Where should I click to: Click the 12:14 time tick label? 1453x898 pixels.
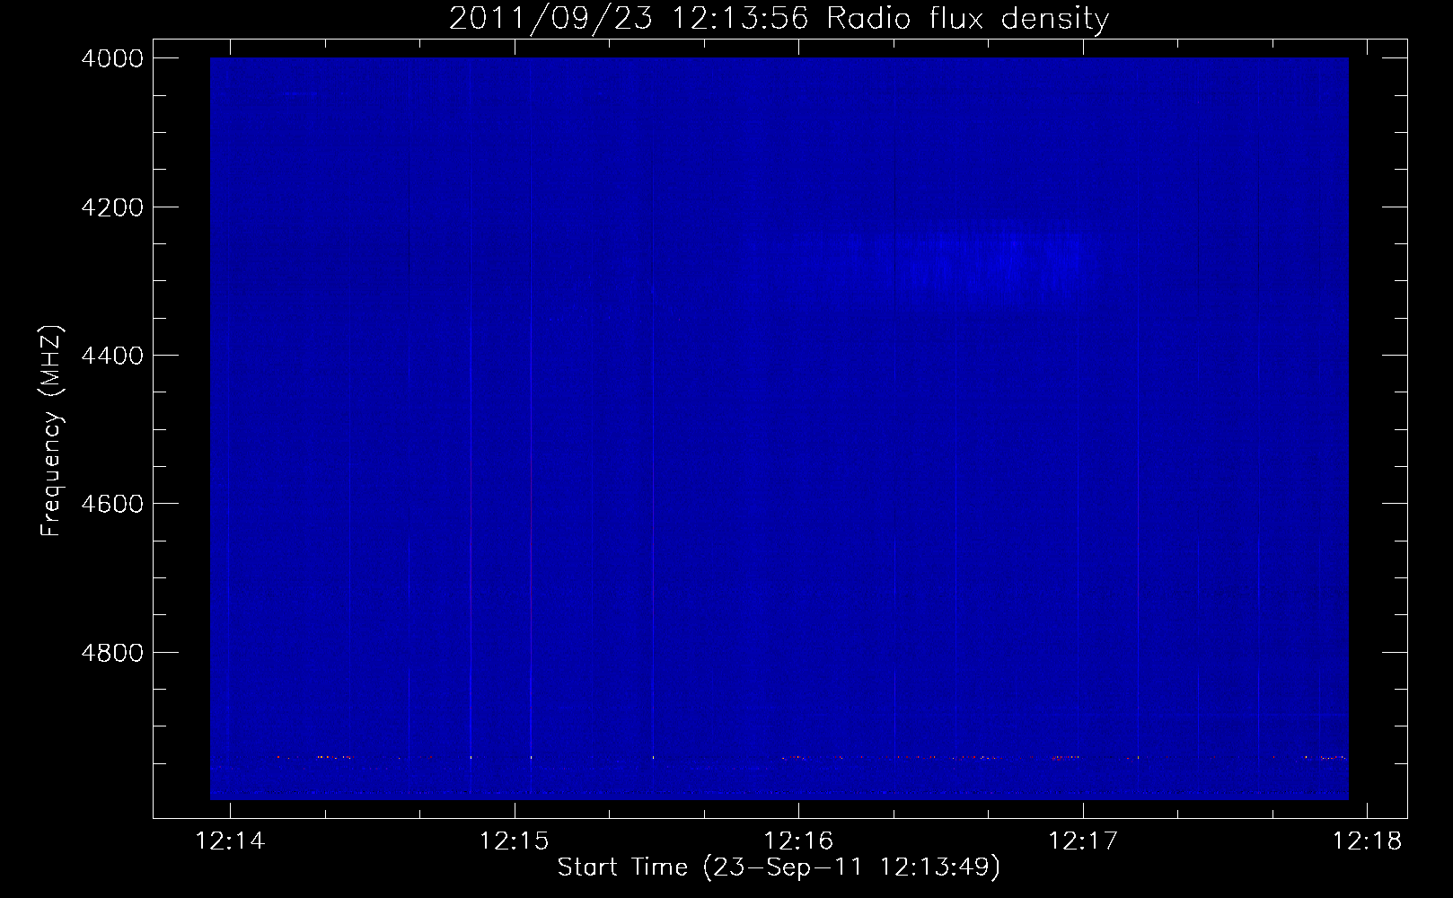pyautogui.click(x=231, y=841)
